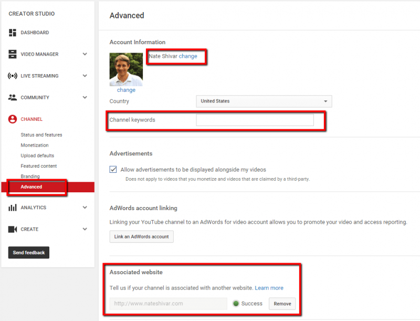420x321 pixels.
Task: Select the Advanced submenu item
Action: click(31, 187)
